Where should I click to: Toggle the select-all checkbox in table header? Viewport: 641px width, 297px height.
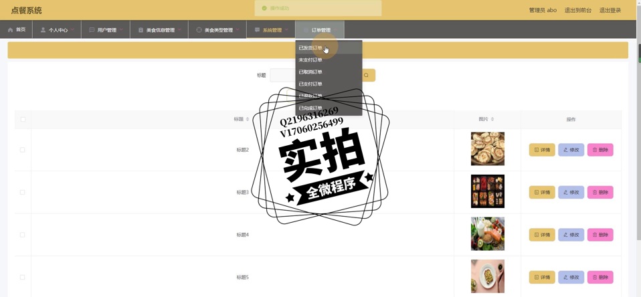point(23,120)
